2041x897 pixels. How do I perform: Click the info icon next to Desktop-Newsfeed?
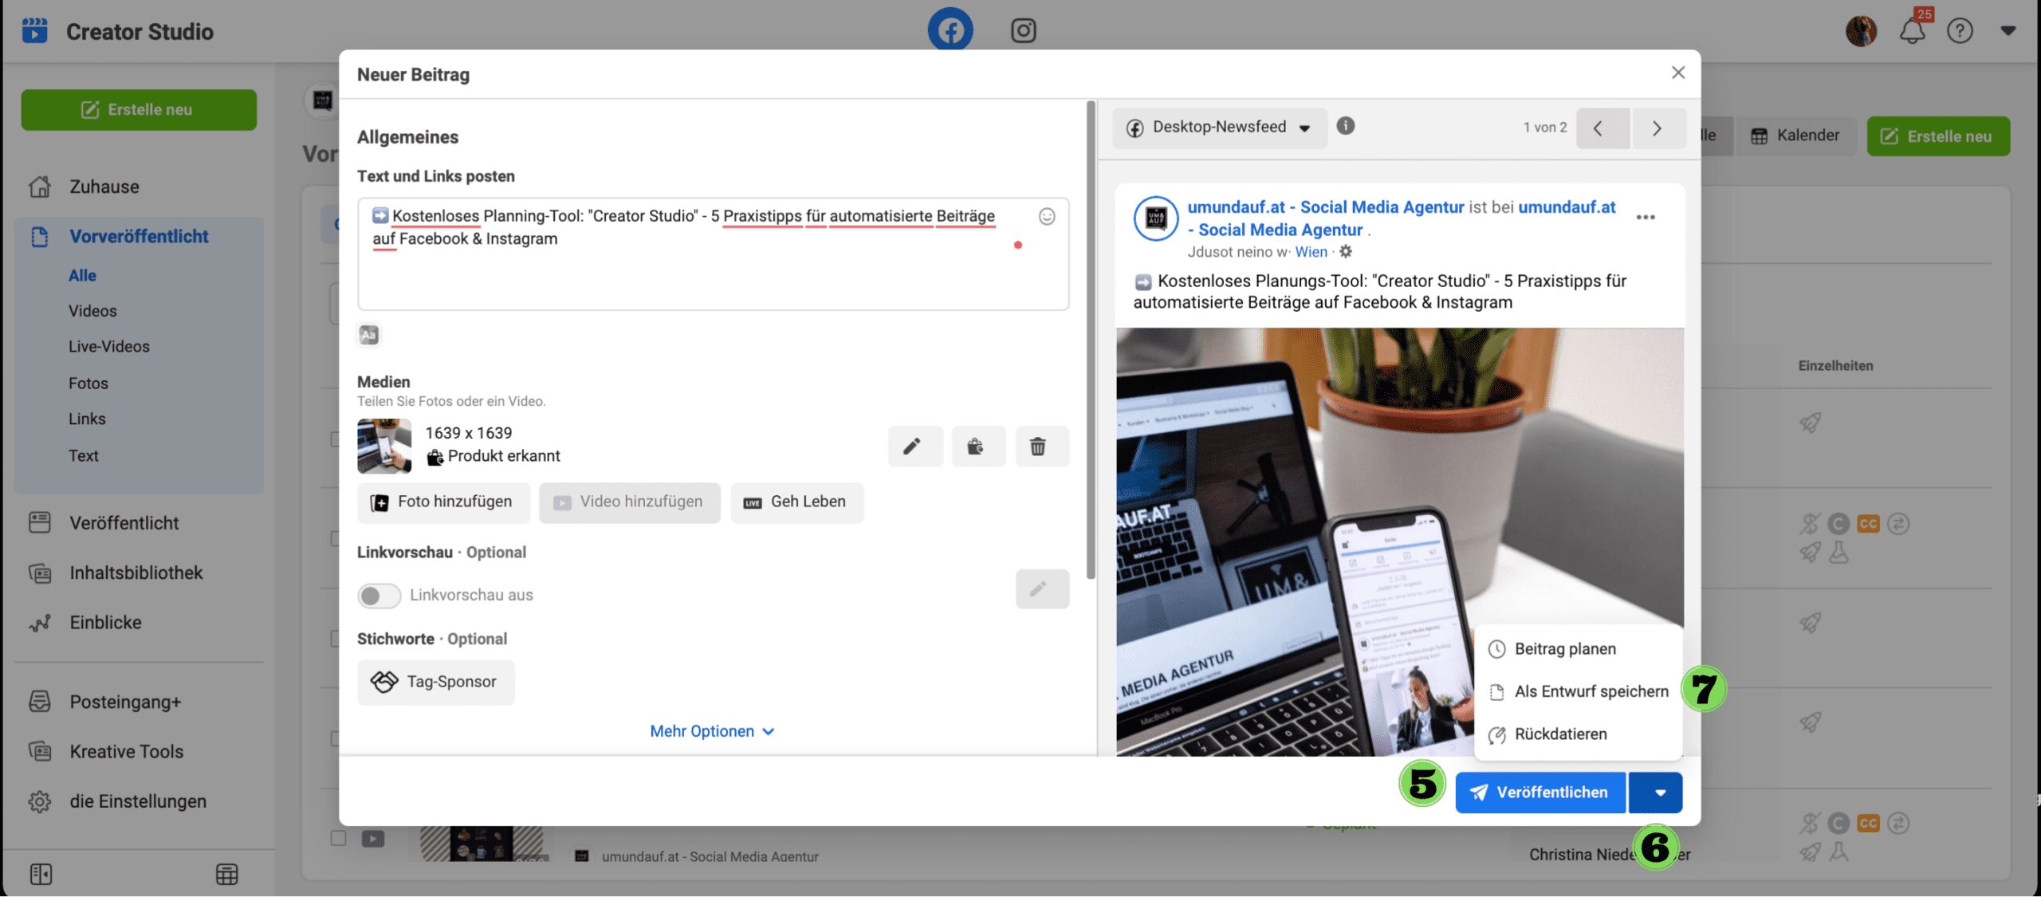click(1345, 126)
